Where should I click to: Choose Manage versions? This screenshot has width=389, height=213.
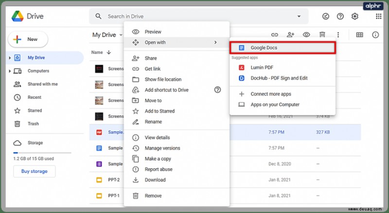(x=177, y=148)
